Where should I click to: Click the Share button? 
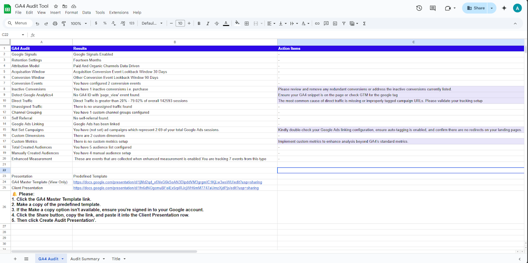coord(475,8)
